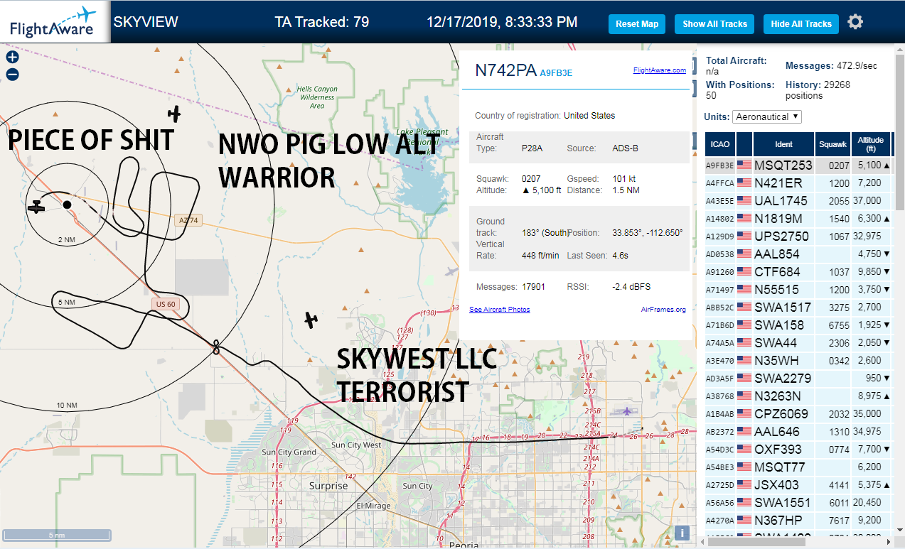Click Show All Tracks button
The height and width of the screenshot is (549, 905).
(x=714, y=23)
